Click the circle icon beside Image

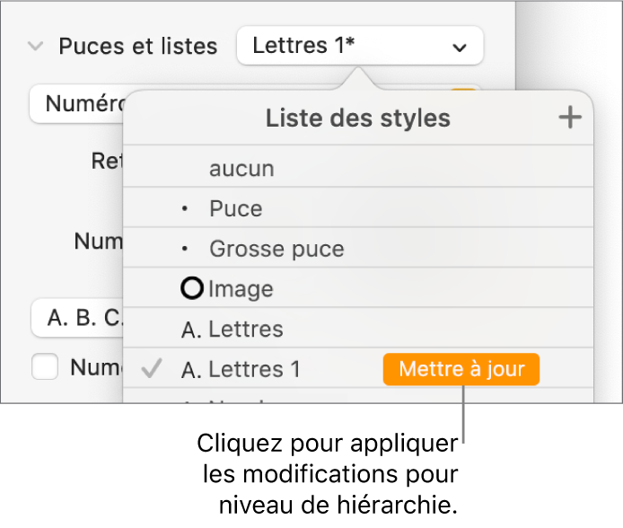point(192,289)
